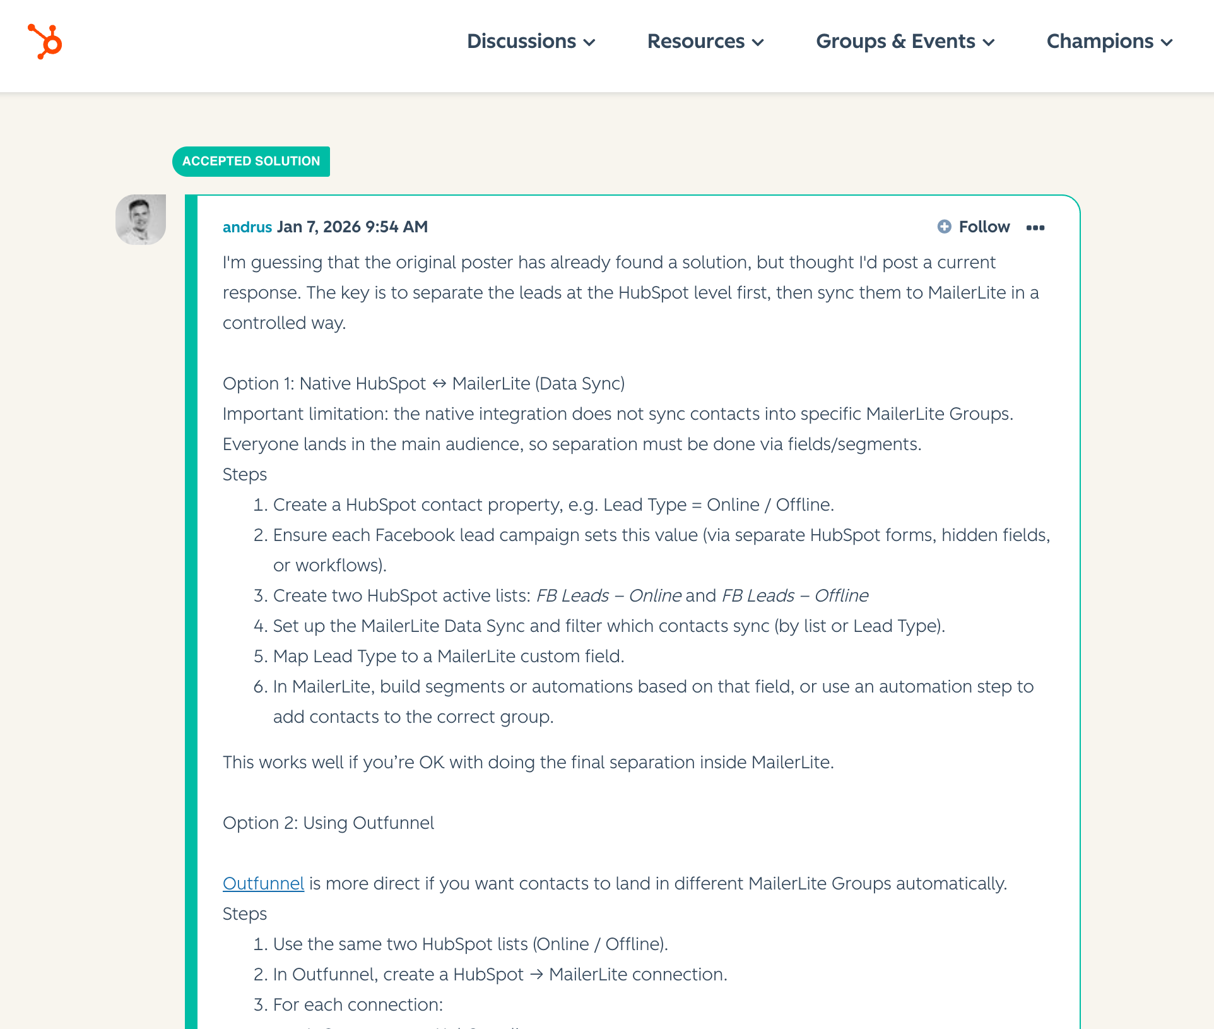Screen dimensions: 1214x1029
Task: Click the chevron next to Discussions
Action: [590, 43]
